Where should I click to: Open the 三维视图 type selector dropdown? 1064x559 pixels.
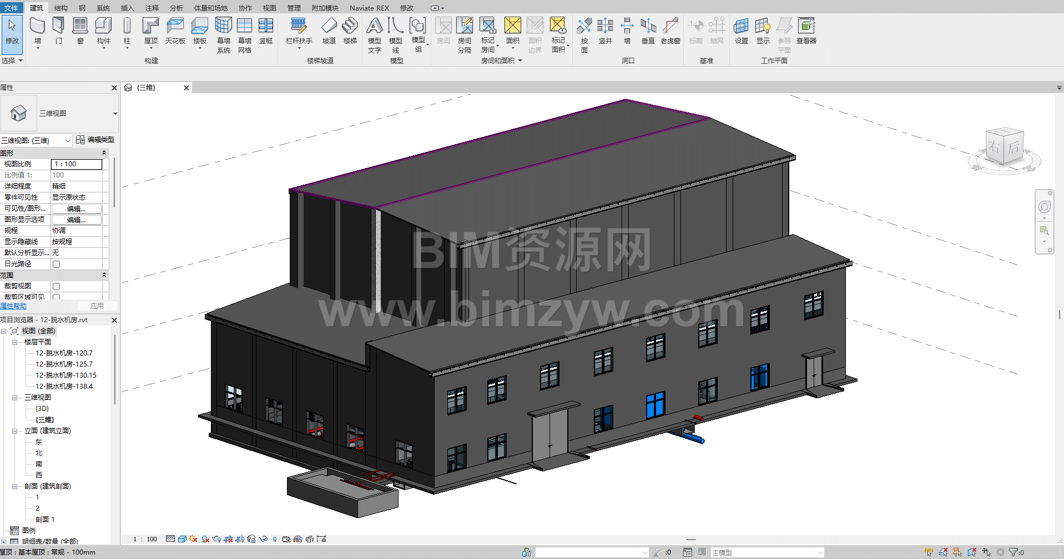(115, 114)
